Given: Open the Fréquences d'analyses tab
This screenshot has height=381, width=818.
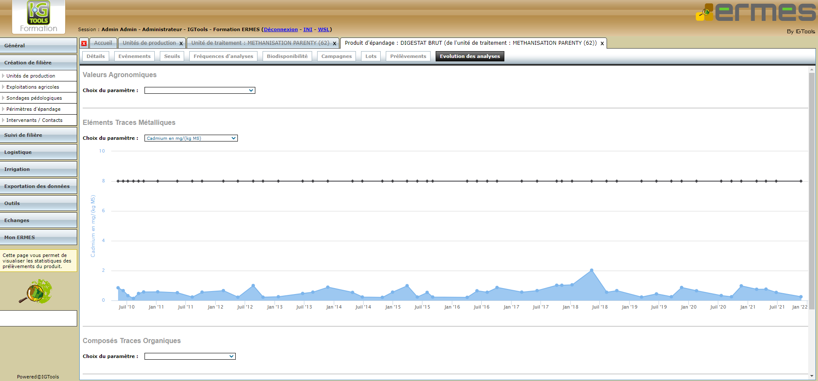Looking at the screenshot, I should pos(223,56).
